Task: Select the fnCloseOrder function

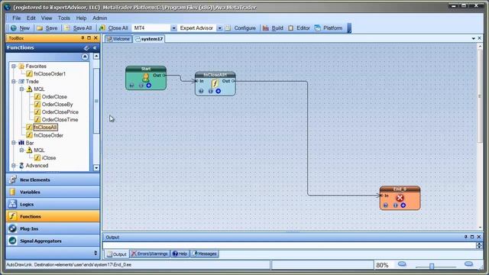Action: [x=48, y=135]
